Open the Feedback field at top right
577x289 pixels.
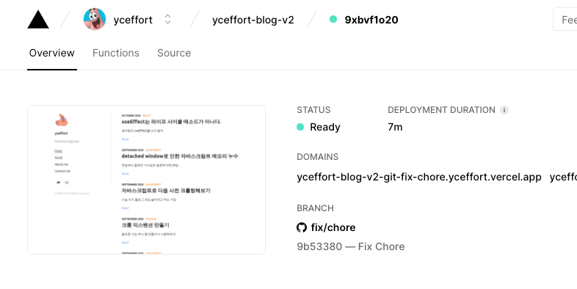tap(565, 19)
